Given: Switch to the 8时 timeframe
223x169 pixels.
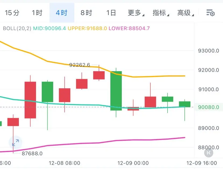Looking at the screenshot, I should coord(86,13).
